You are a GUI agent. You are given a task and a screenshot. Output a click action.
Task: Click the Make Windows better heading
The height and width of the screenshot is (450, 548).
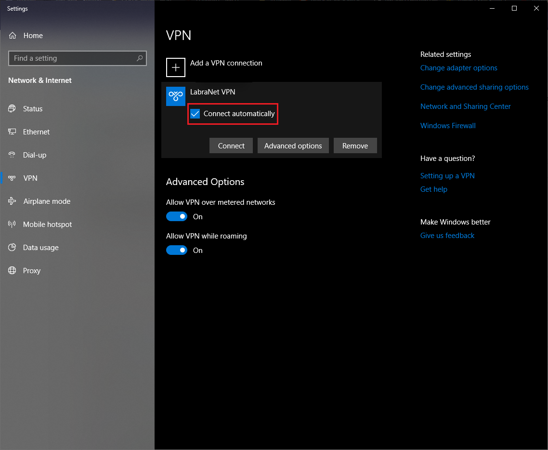[x=456, y=222]
